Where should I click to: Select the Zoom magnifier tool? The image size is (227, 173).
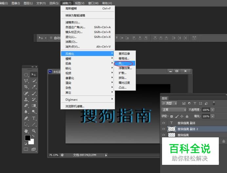[x=34, y=131]
